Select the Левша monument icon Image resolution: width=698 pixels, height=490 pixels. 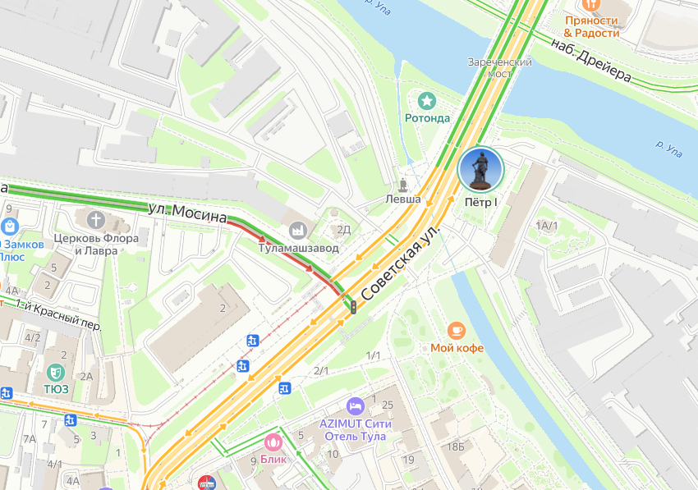[x=403, y=185]
